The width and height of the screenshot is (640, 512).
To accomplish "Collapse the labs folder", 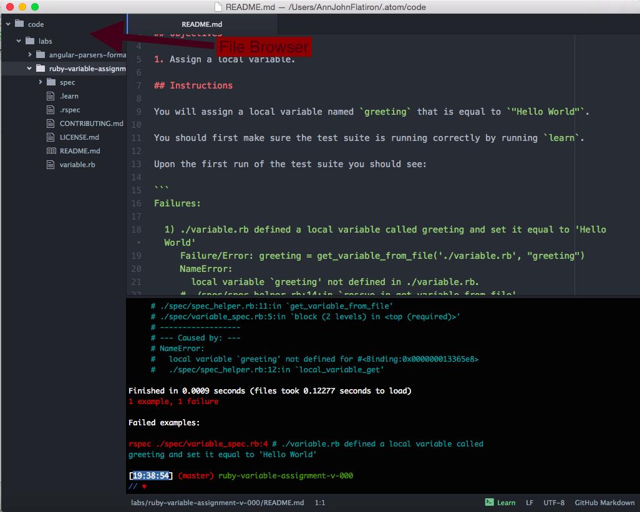I will click(x=18, y=41).
